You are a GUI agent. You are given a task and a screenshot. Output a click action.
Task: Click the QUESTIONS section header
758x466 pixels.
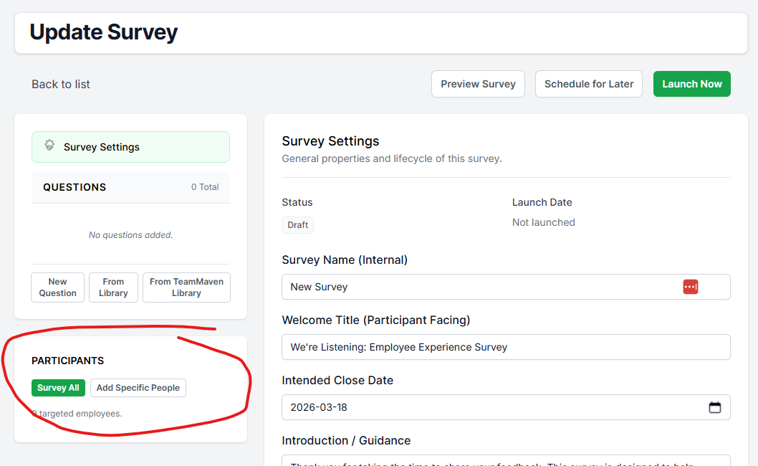pyautogui.click(x=75, y=187)
